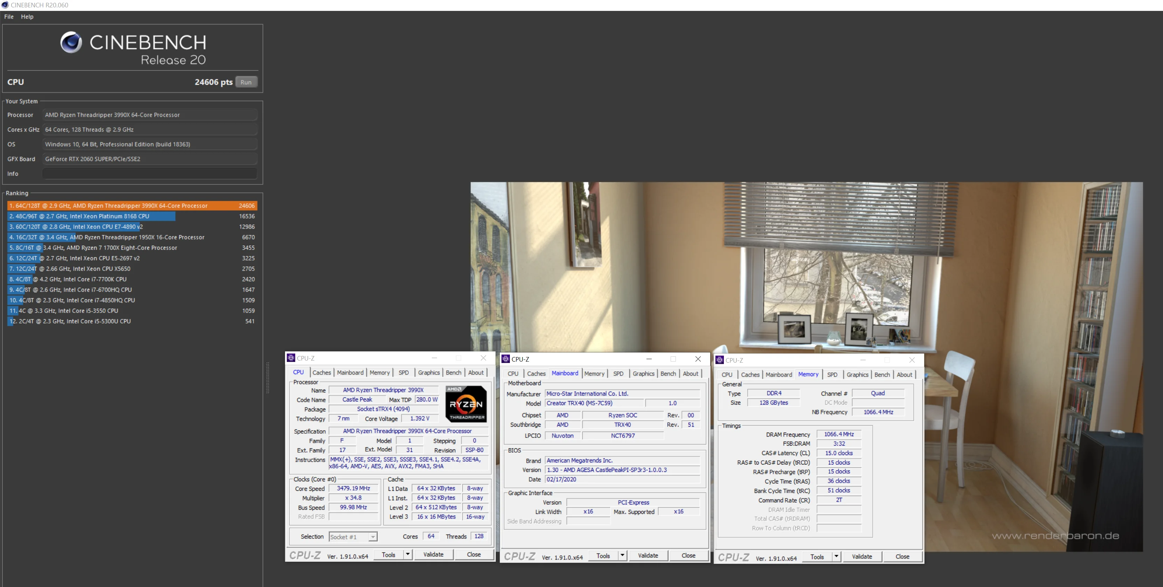Switch to Memory tab in Mainboard CPU-Z window
1163x587 pixels.
pyautogui.click(x=594, y=373)
